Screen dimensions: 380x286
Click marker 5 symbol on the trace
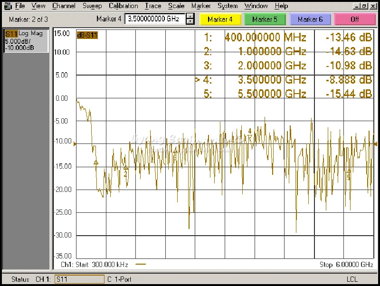point(349,172)
